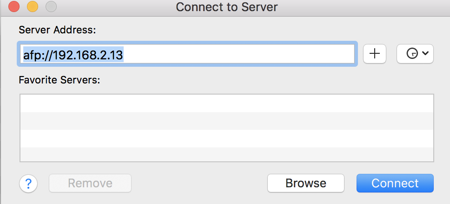This screenshot has height=204, width=450.
Task: Select the first row in Favorite Servers
Action: tap(227, 103)
